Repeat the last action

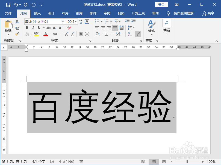[25, 5]
